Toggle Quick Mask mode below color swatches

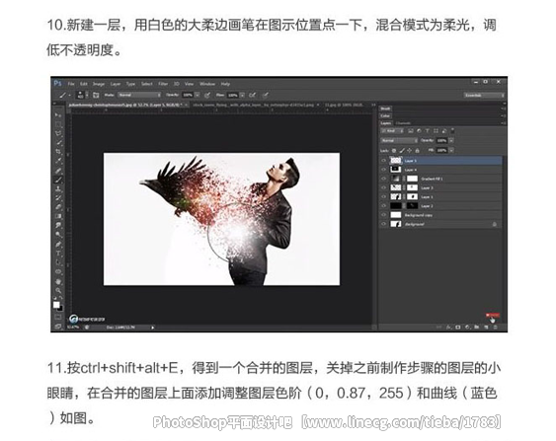(58, 317)
